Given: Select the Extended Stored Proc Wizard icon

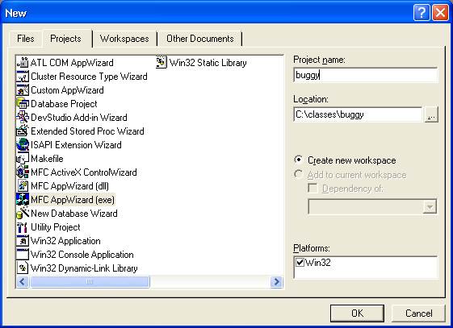Looking at the screenshot, I should click(23, 131).
